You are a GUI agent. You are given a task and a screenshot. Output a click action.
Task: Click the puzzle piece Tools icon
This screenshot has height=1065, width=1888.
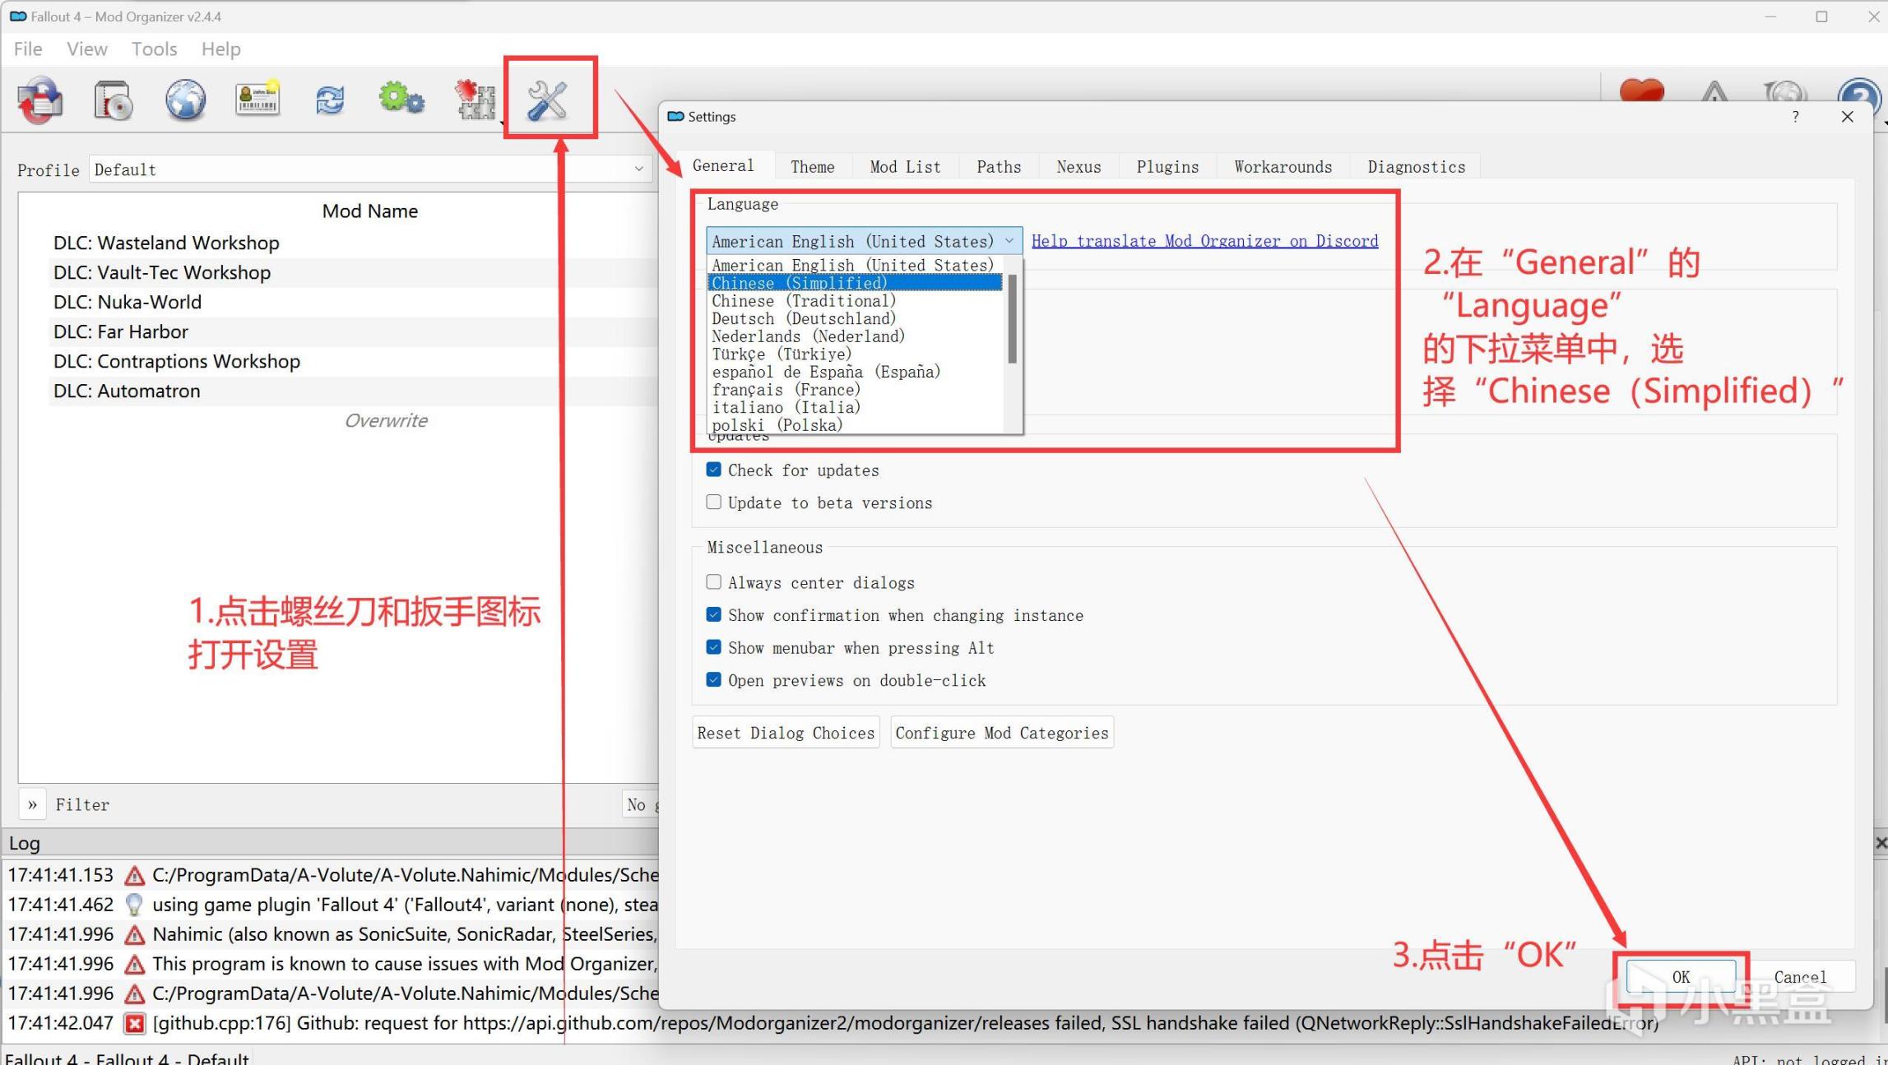tap(475, 100)
